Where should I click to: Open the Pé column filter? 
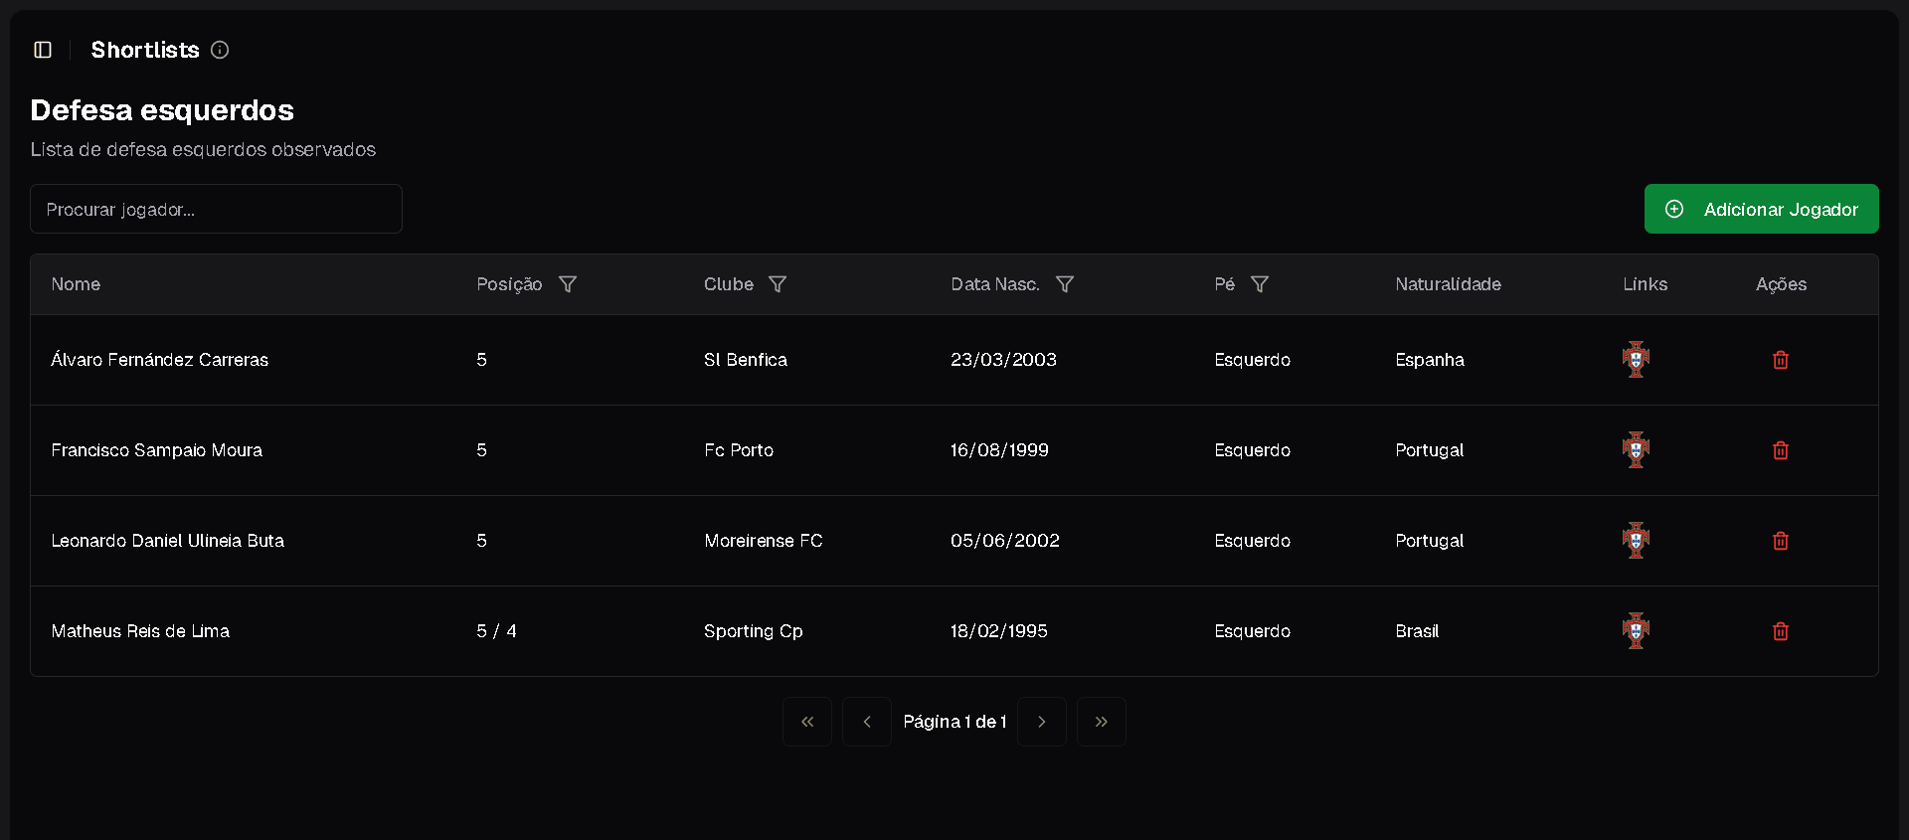(x=1259, y=284)
